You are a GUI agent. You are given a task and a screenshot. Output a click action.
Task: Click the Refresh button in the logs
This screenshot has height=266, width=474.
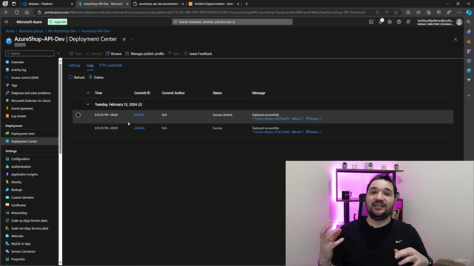(77, 78)
